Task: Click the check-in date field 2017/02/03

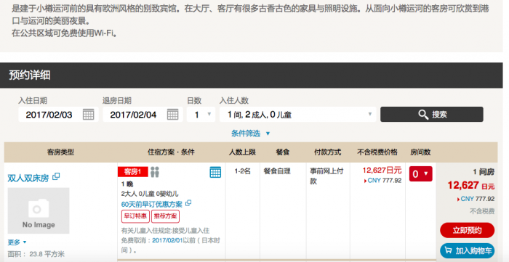Action: (x=58, y=115)
